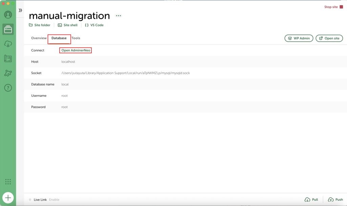Click the mysqld.sock socket path text

[125, 73]
